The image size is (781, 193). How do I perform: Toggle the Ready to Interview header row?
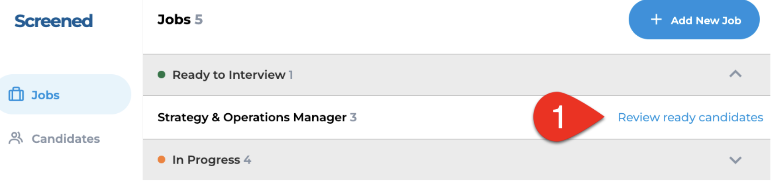point(456,75)
